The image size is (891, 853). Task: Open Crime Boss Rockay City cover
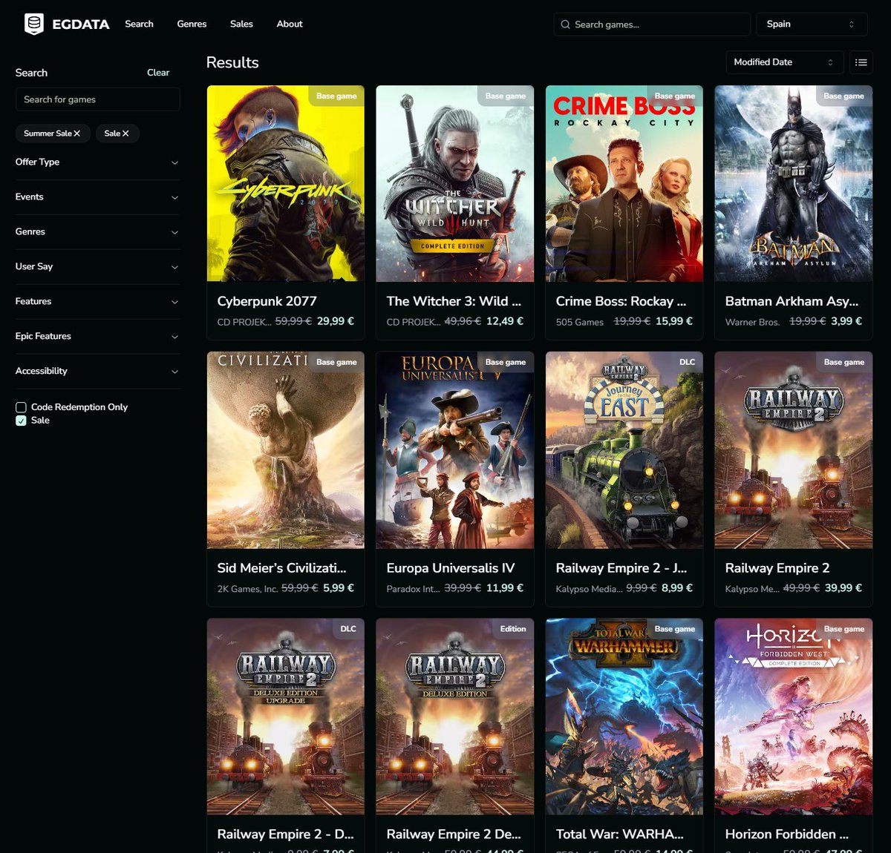point(624,184)
